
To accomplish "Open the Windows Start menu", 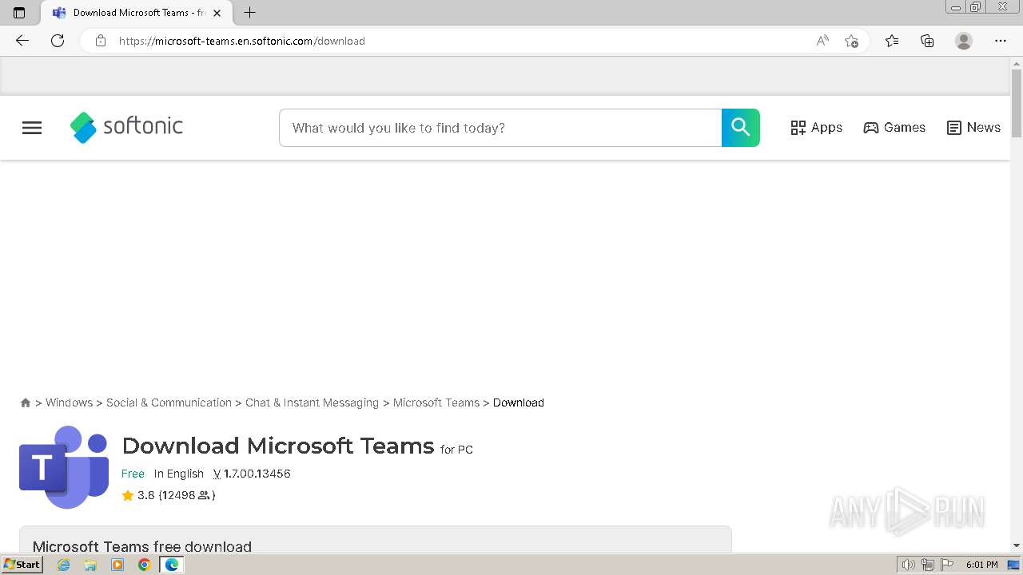I will pos(22,565).
